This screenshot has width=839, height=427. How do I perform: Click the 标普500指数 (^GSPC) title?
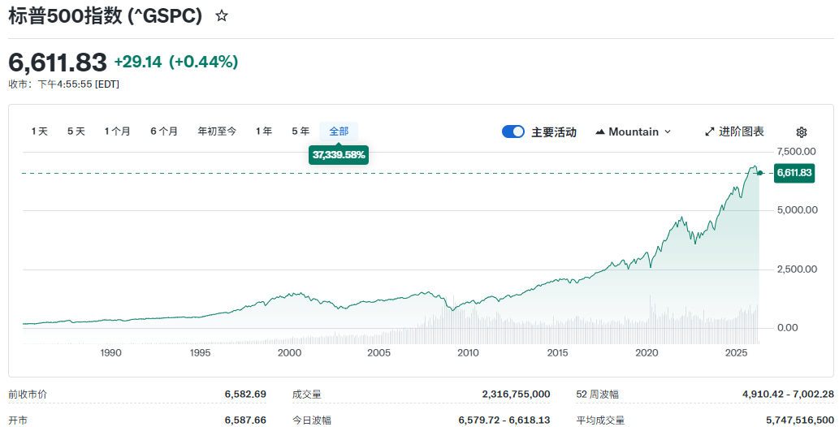(106, 16)
